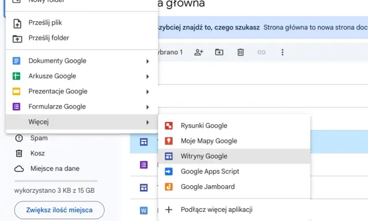Click the trash toolbar icon

point(240,52)
